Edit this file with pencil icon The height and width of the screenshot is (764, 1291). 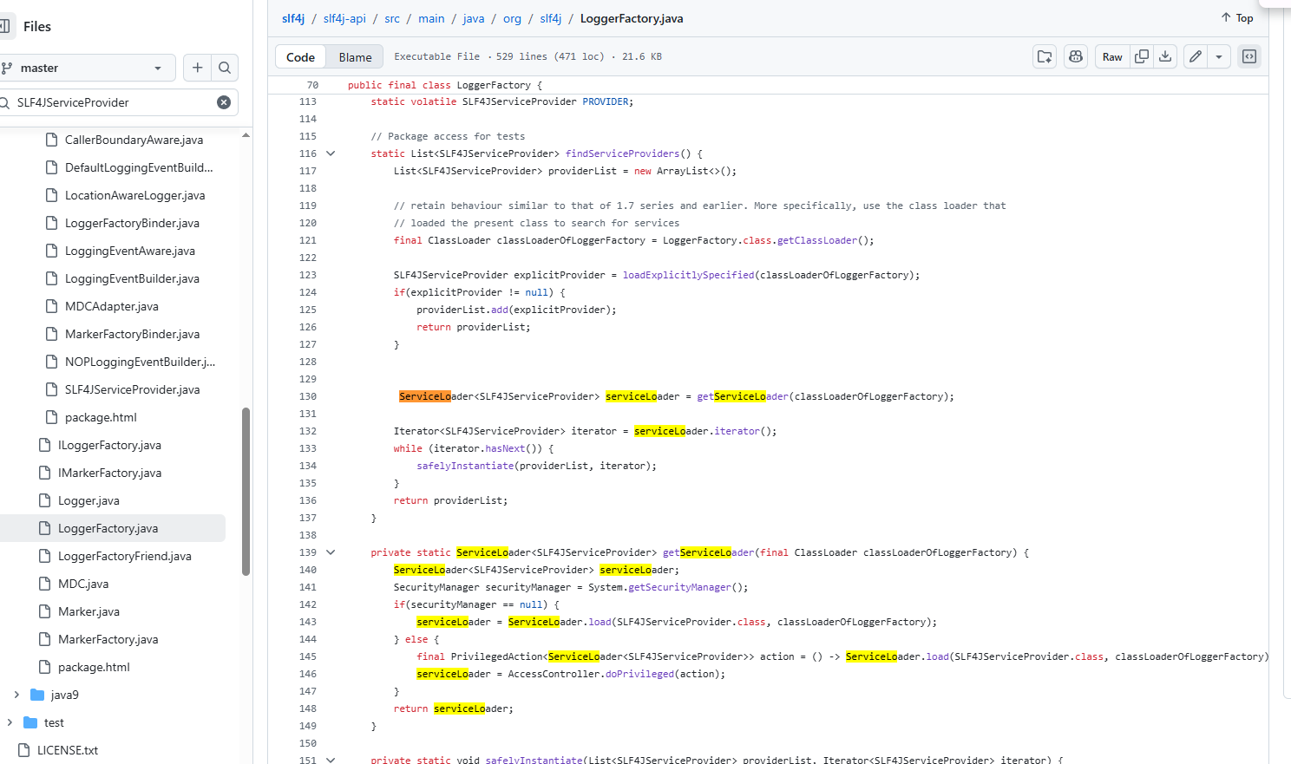pyautogui.click(x=1196, y=56)
